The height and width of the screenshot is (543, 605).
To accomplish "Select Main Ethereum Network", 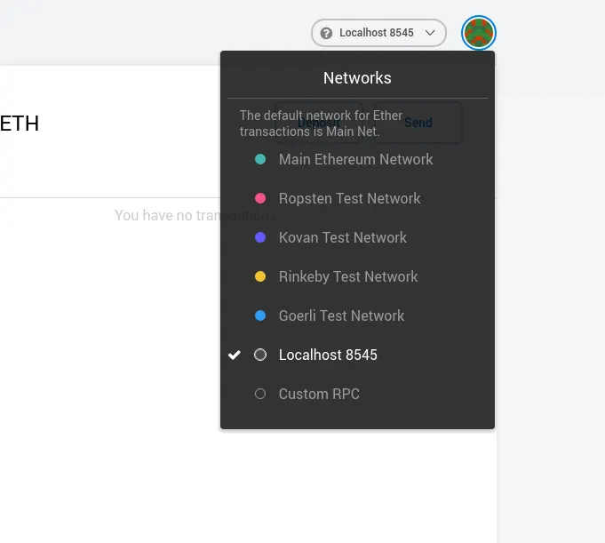I will tap(357, 159).
